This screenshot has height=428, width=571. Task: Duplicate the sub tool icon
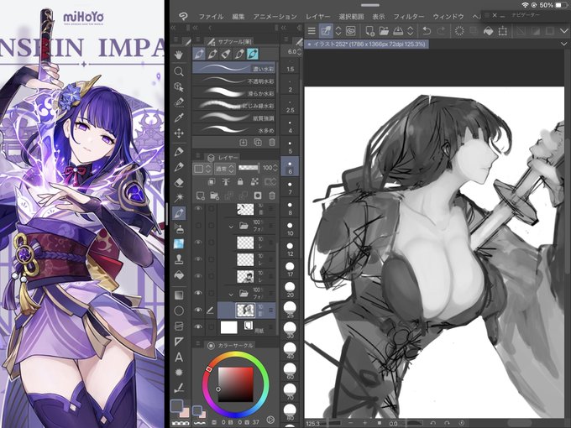click(x=258, y=143)
